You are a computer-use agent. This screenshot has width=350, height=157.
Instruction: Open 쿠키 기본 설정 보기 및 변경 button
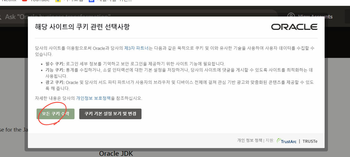110,114
